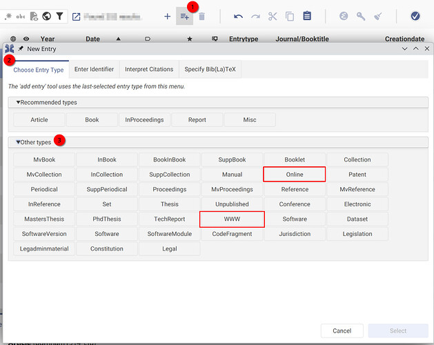The height and width of the screenshot is (345, 434).
Task: Click the copy icon in toolbar
Action: [x=290, y=17]
